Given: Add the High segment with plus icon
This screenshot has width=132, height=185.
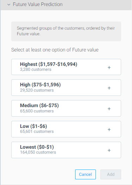Looking at the screenshot, I should tap(109, 88).
